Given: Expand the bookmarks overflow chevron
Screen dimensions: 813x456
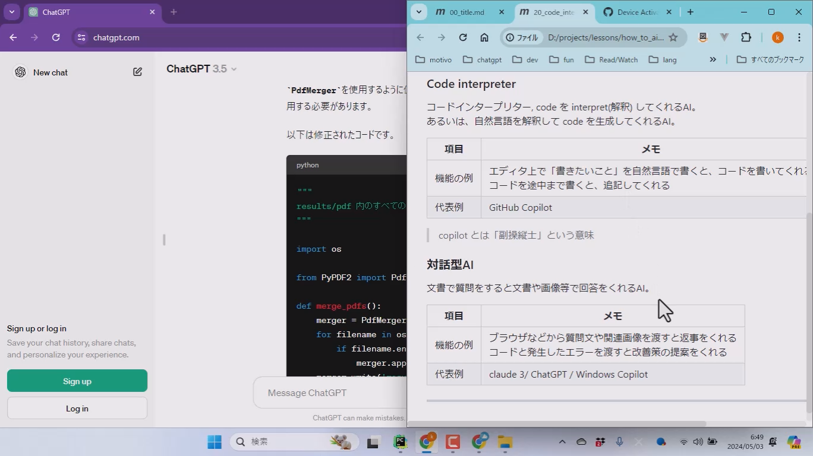Looking at the screenshot, I should click(712, 59).
